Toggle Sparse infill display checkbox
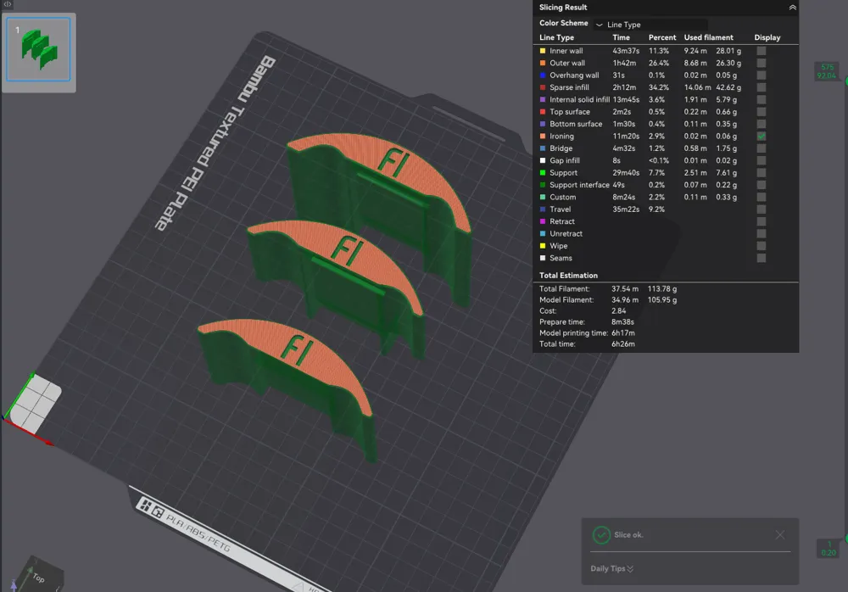Viewport: 848px width, 592px height. coord(762,87)
